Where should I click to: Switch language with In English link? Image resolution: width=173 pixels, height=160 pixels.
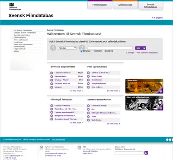click(158, 18)
